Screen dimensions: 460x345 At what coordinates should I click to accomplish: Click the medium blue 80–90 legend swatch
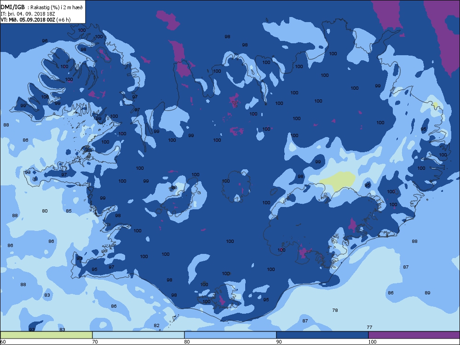pos(230,335)
